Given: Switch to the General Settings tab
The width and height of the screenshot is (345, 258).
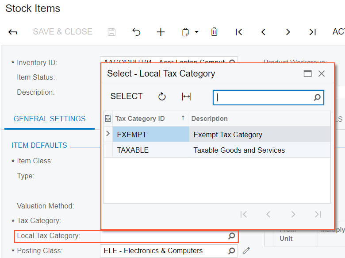Looking at the screenshot, I should tap(50, 119).
